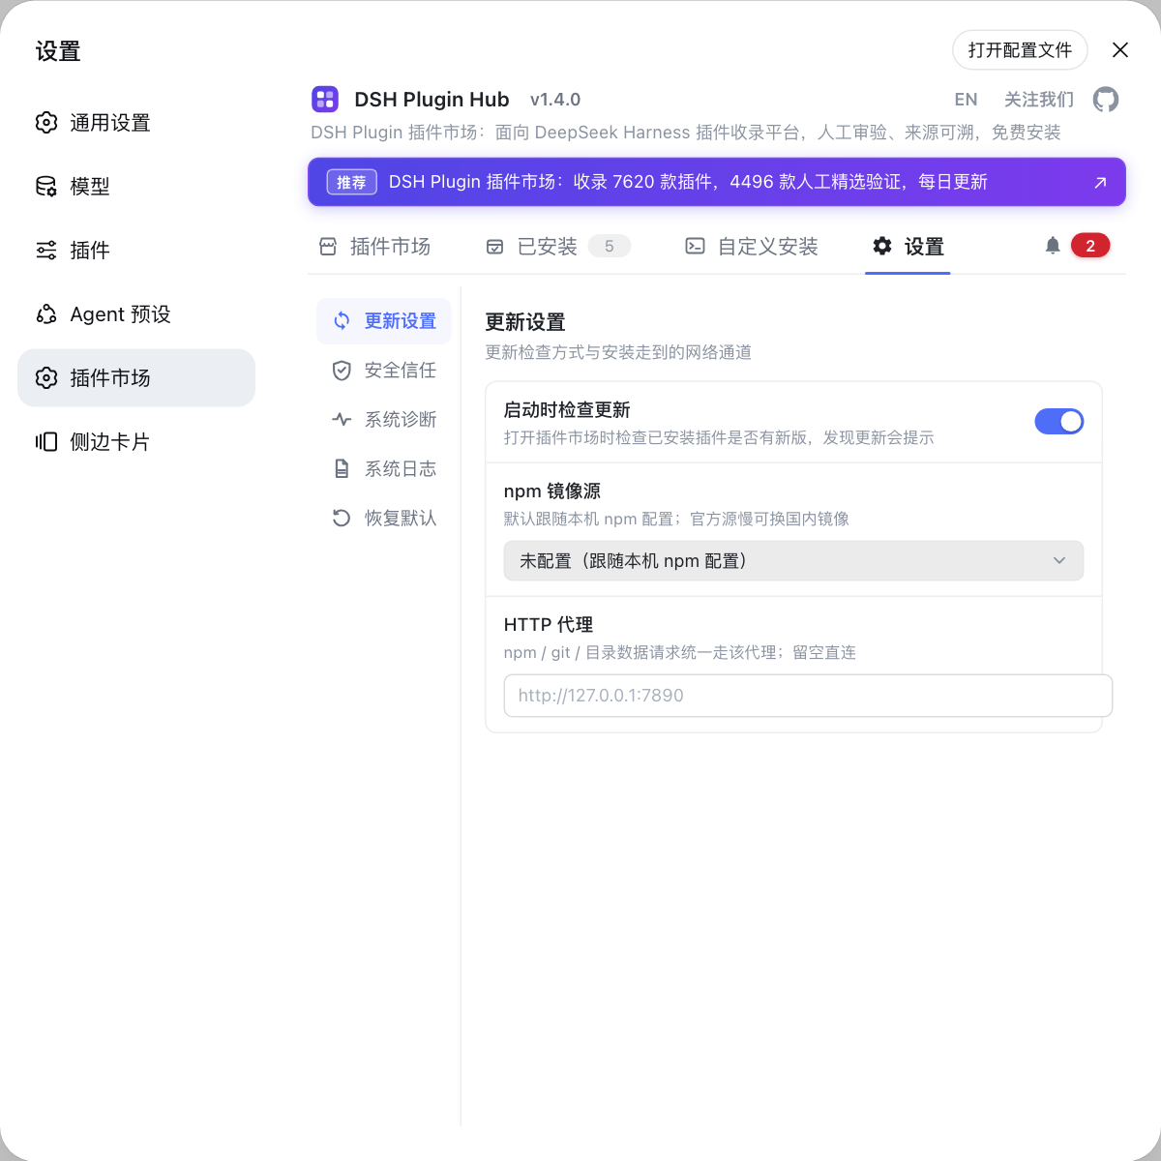The height and width of the screenshot is (1161, 1161).
Task: Click the Model database icon in the sidebar
Action: [x=46, y=187]
